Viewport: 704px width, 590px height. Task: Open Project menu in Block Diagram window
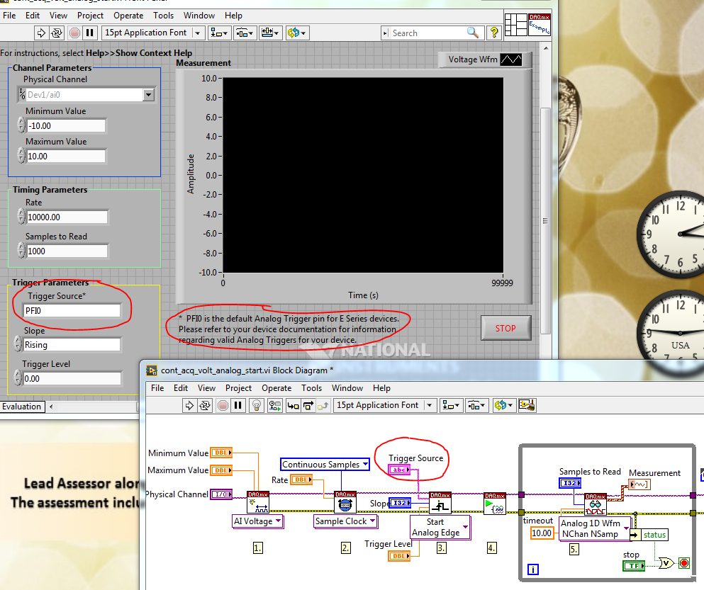click(x=238, y=388)
